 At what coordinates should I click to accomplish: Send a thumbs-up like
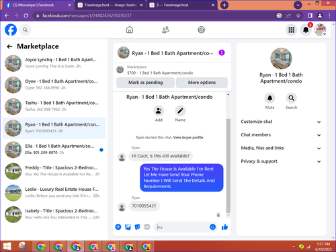224,227
